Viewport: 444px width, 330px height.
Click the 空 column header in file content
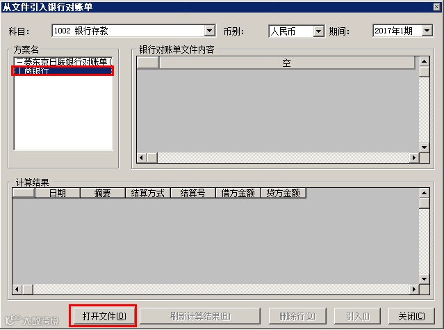286,63
